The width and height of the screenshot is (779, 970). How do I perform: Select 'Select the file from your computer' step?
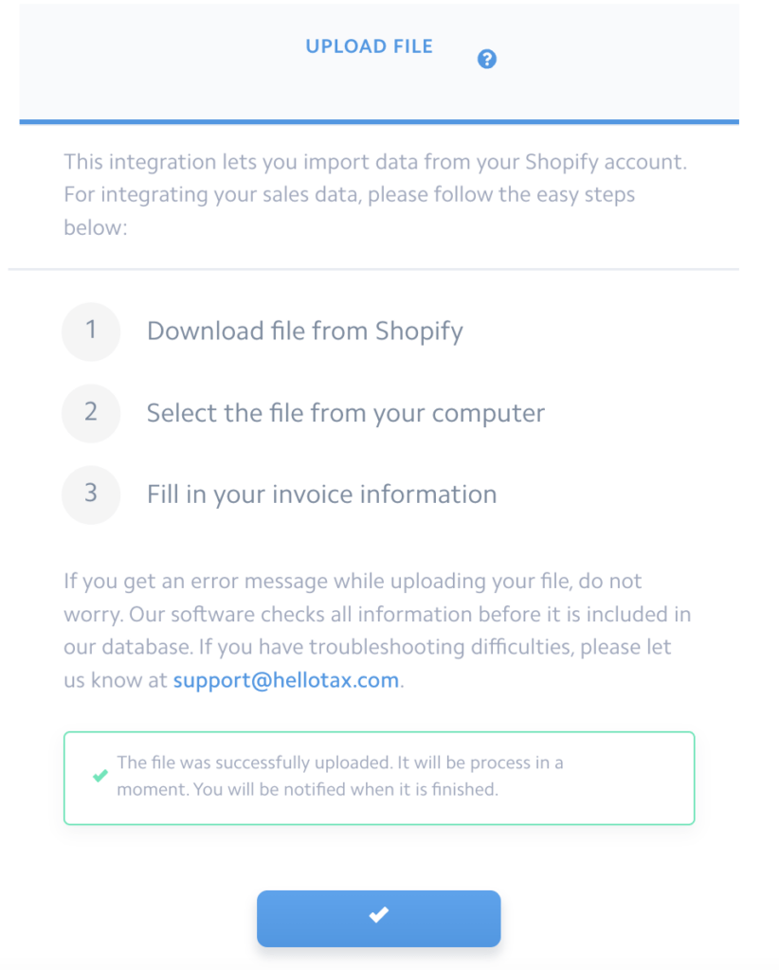[x=346, y=413]
